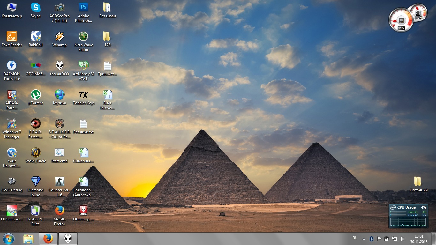Click the Bluetooth tray icon
Viewport: 436px width, 245px height.
pyautogui.click(x=371, y=239)
